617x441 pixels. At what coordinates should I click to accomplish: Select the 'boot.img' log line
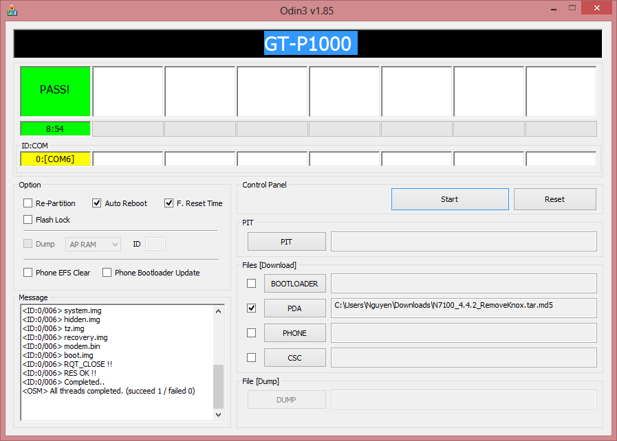[x=58, y=355]
